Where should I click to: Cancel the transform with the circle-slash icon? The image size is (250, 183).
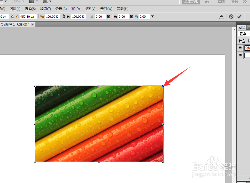point(231,17)
